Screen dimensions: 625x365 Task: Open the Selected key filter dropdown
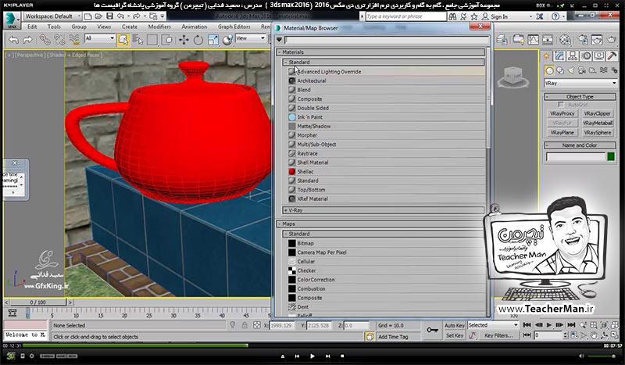click(x=493, y=325)
